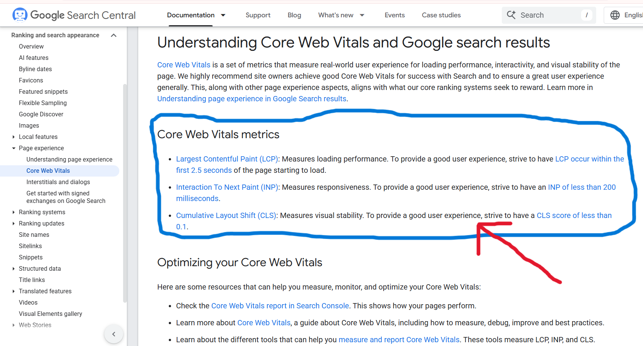Select Interstitials and dialogs in the sidebar

(58, 182)
